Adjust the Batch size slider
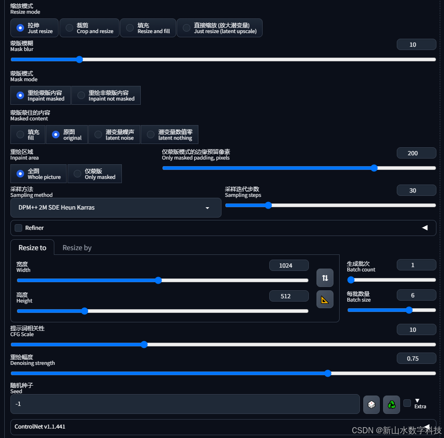 pos(392,310)
